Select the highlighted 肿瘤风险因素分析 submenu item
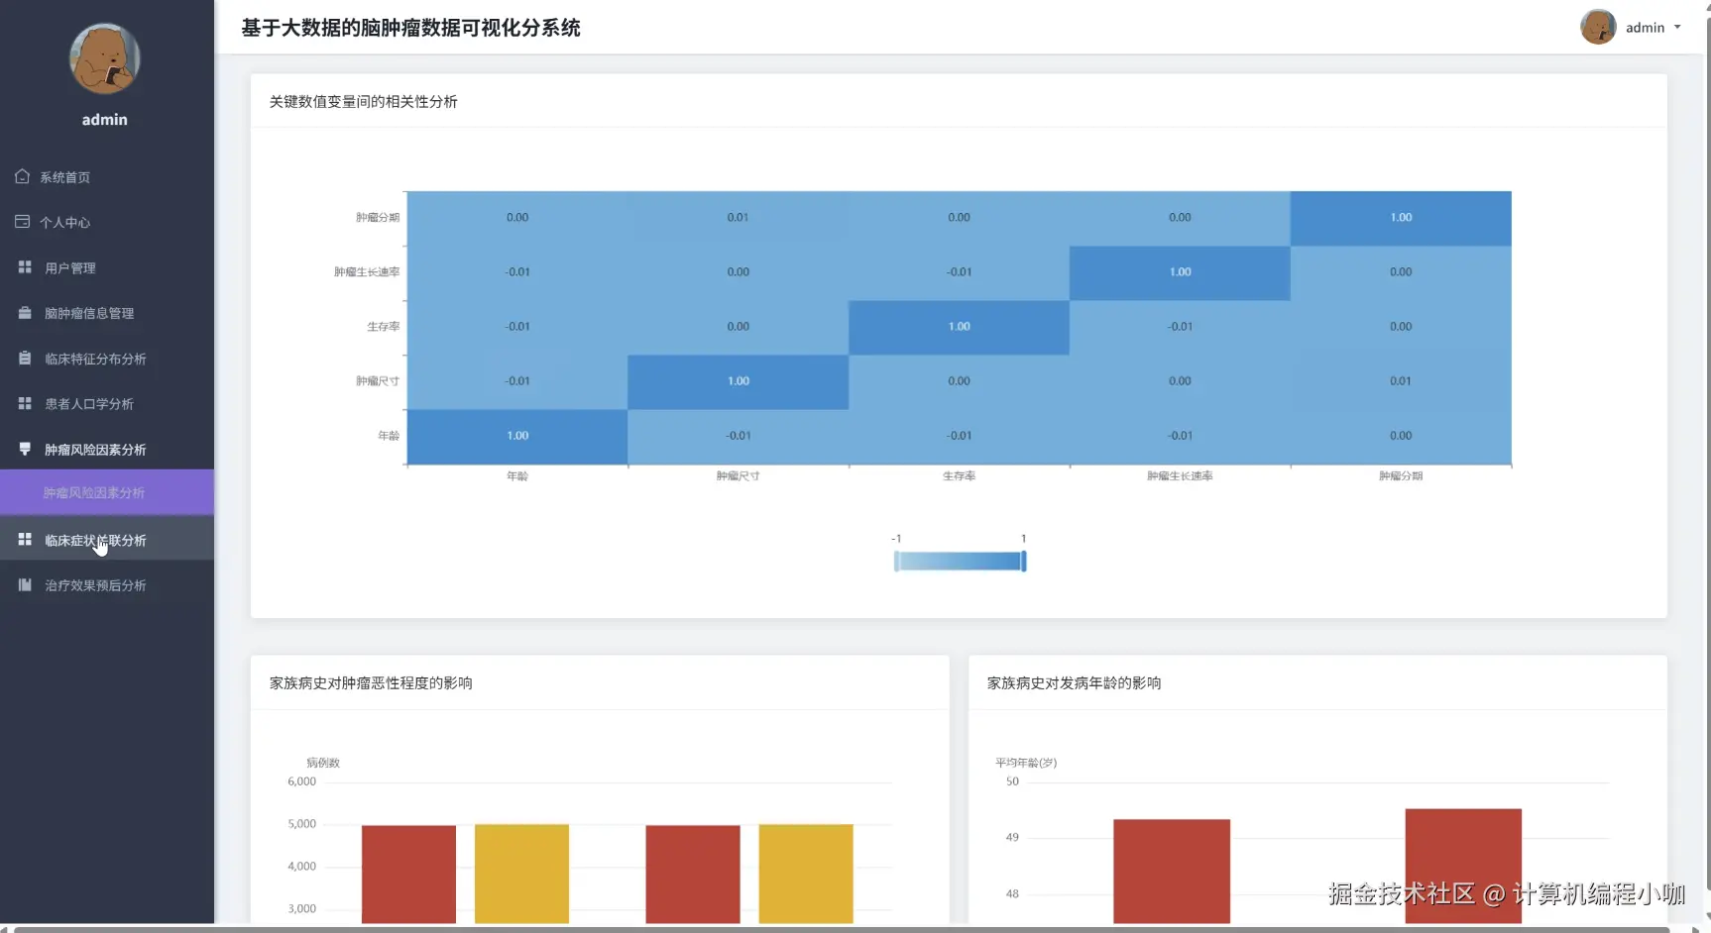 coord(107,492)
